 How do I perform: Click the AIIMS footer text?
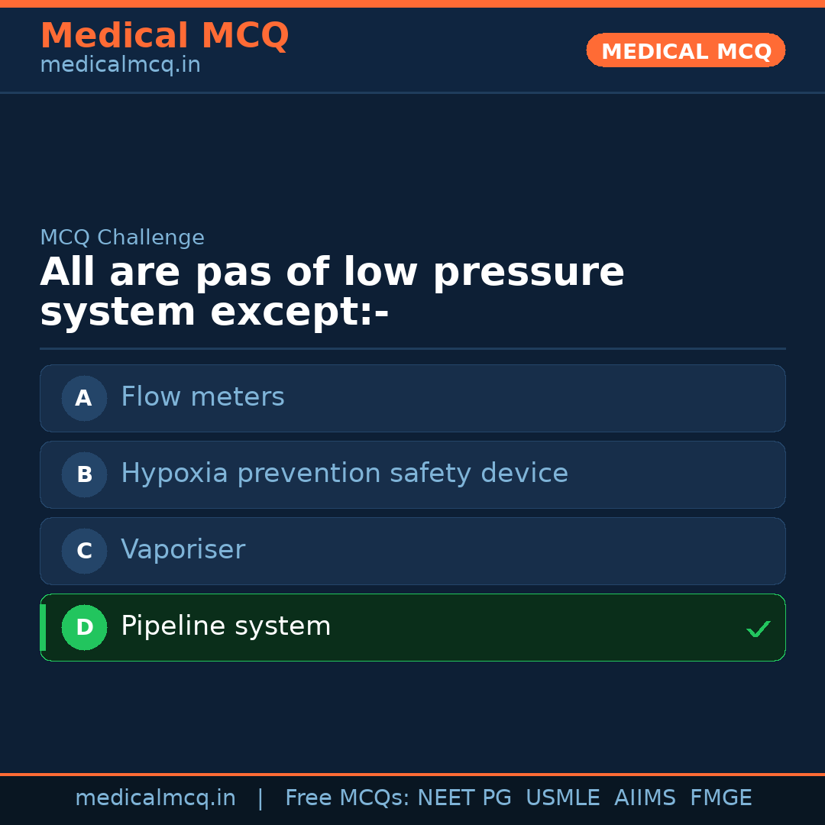point(645,798)
